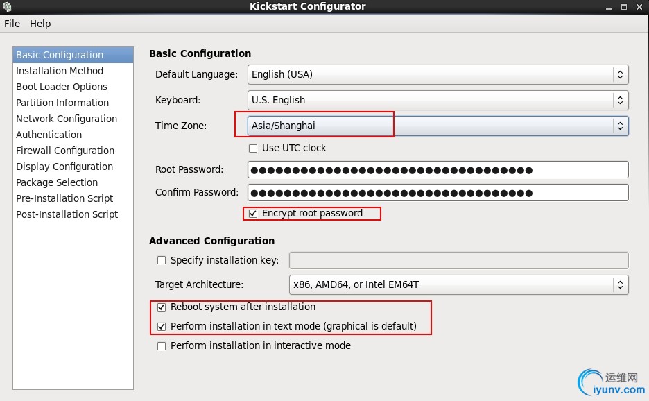This screenshot has width=649, height=401.
Task: Click the Root Password field
Action: 438,170
